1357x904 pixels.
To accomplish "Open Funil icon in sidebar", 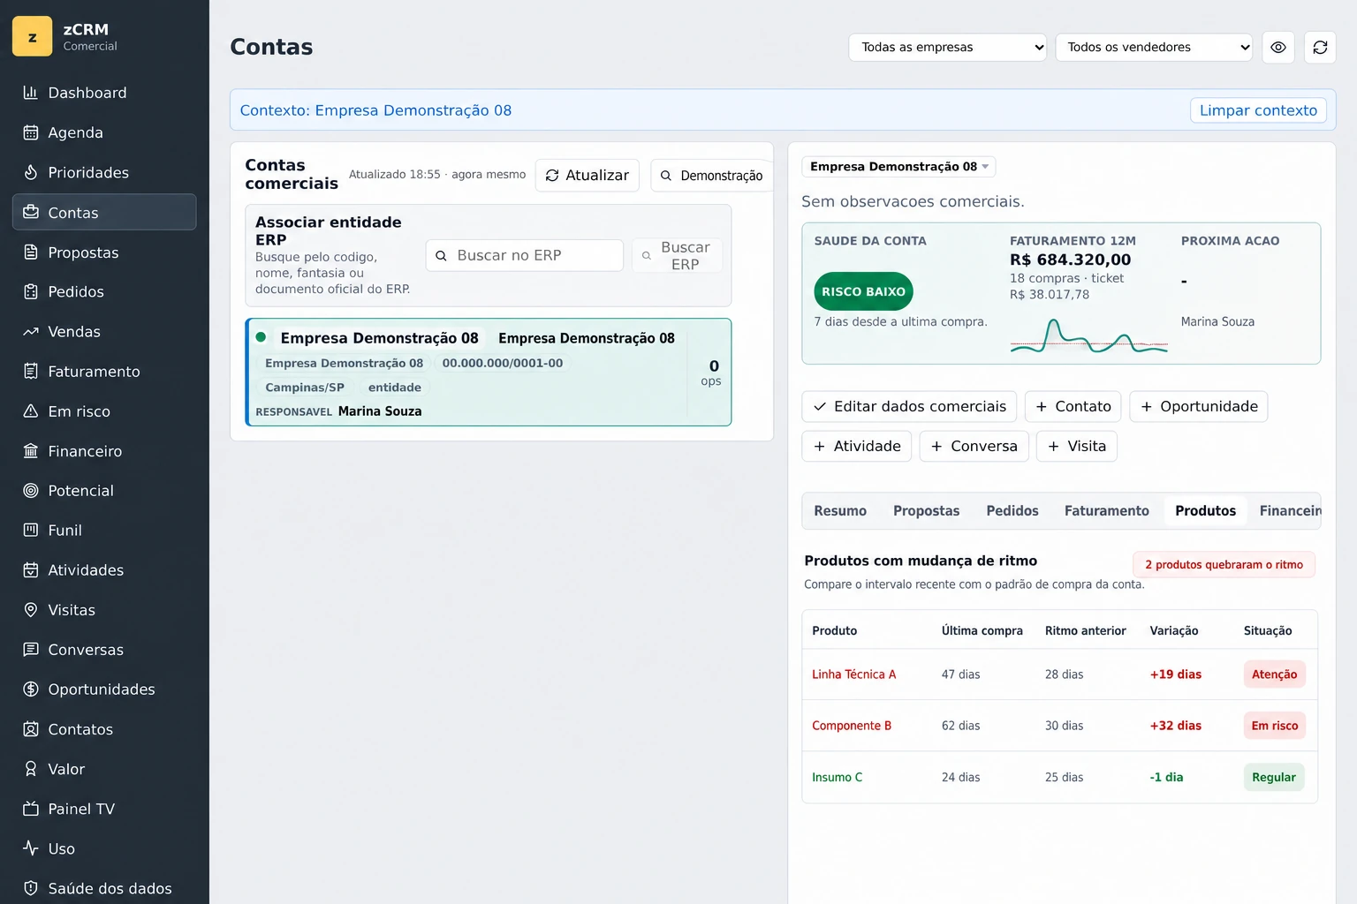I will tap(31, 531).
